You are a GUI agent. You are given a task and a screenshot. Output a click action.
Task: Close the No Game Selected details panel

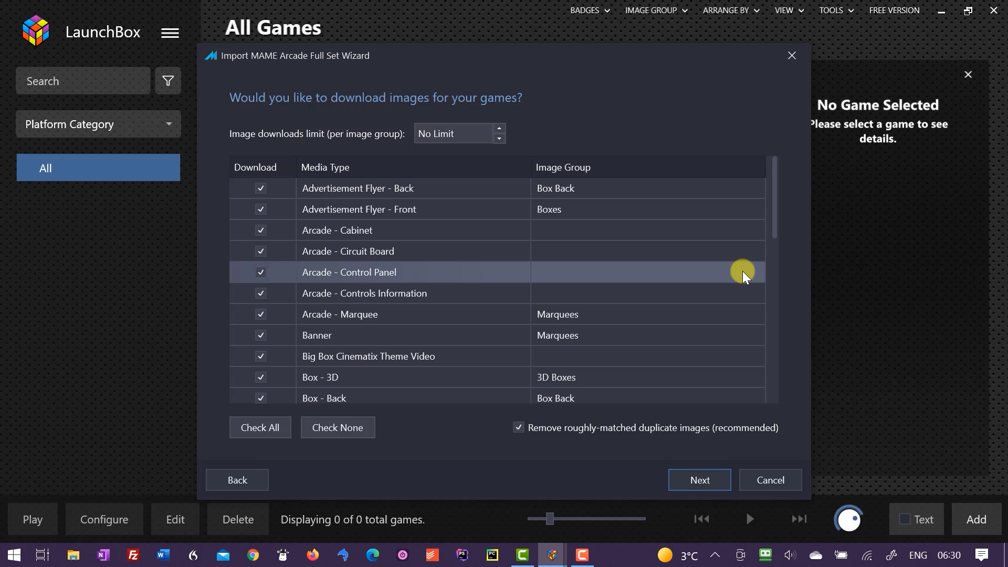[968, 75]
